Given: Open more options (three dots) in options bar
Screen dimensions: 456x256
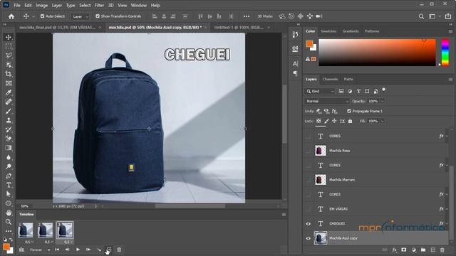Looking at the screenshot, I should pyautogui.click(x=247, y=16).
